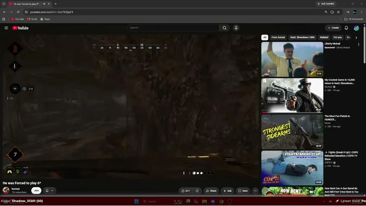The height and width of the screenshot is (206, 366).
Task: Go back in the browser
Action: click(4, 12)
